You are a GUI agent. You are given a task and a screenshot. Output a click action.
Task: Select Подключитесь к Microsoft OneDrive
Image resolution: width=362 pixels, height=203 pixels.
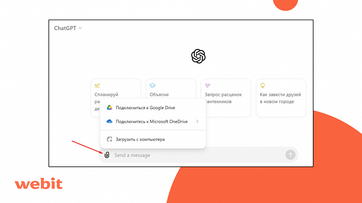[x=153, y=121]
